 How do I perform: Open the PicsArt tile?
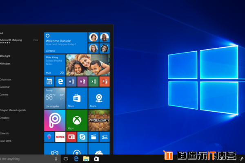click(55, 120)
